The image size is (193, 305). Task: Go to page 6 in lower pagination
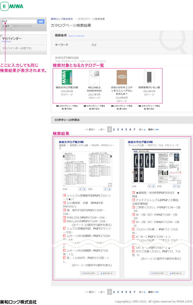[130, 292]
